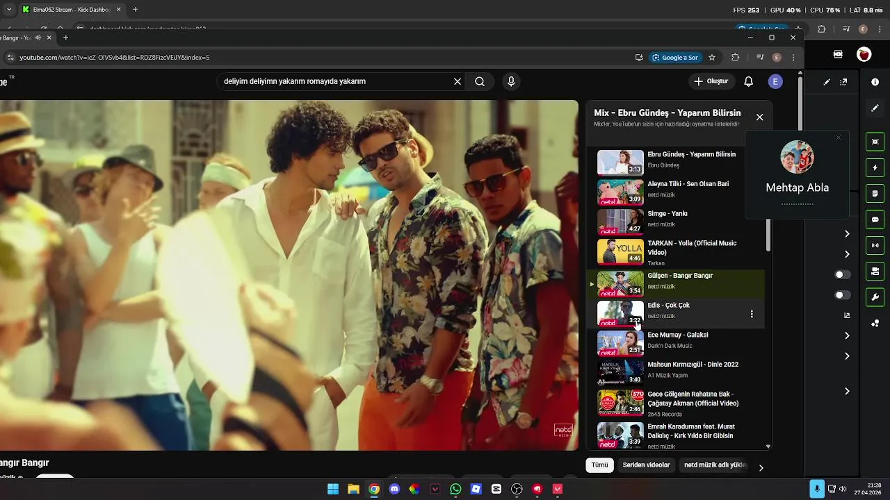Open YouTube notifications bell
The height and width of the screenshot is (500, 890).
[748, 81]
